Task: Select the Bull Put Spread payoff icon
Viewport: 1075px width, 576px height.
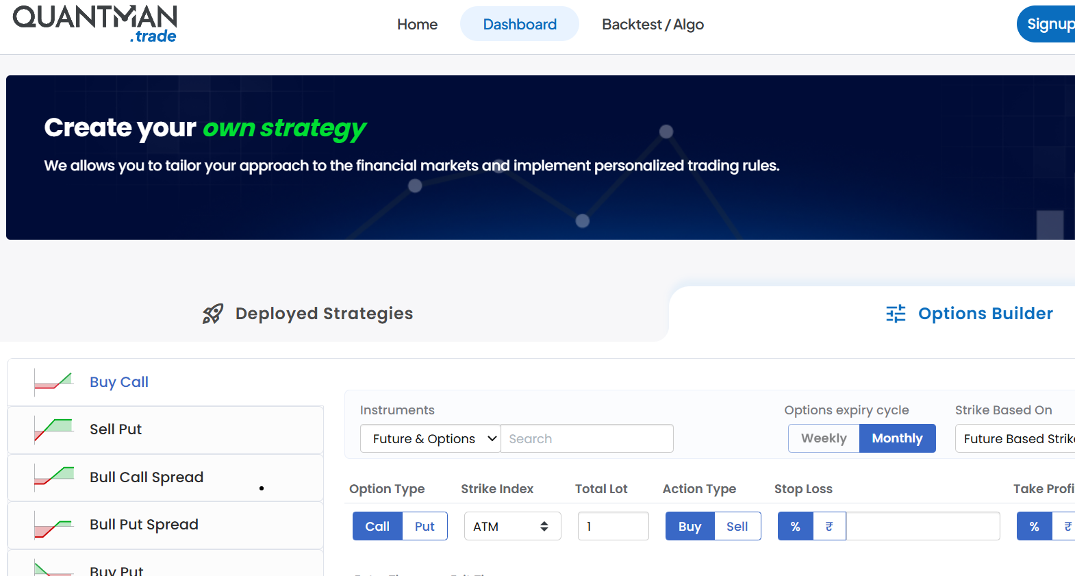Action: pyautogui.click(x=53, y=525)
